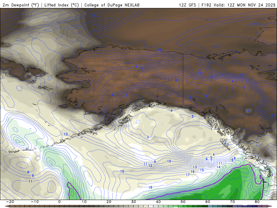Click the 40 label on the color scale
The image size is (277, 208).
coord(158,202)
